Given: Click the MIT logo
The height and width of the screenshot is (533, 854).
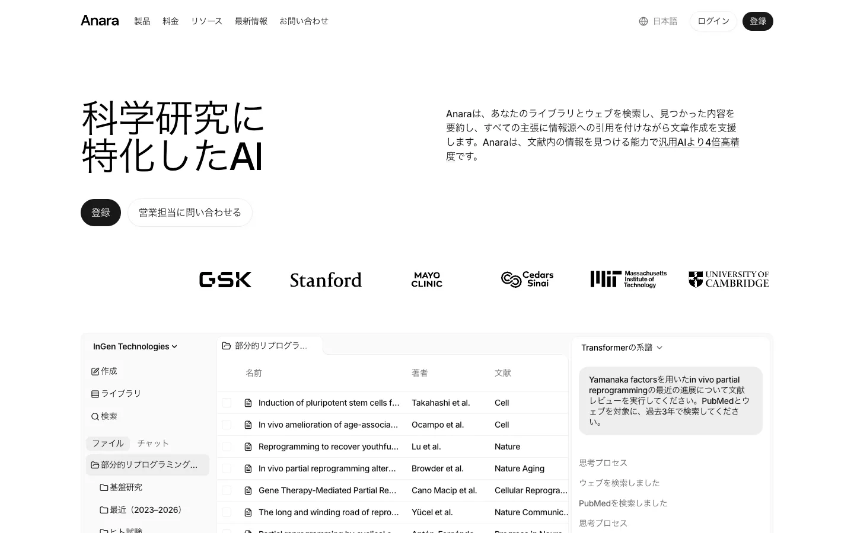Looking at the screenshot, I should 629,280.
